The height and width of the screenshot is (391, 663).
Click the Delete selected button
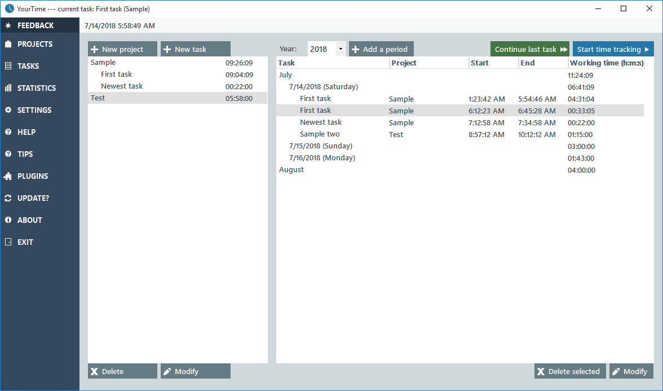[x=569, y=371]
